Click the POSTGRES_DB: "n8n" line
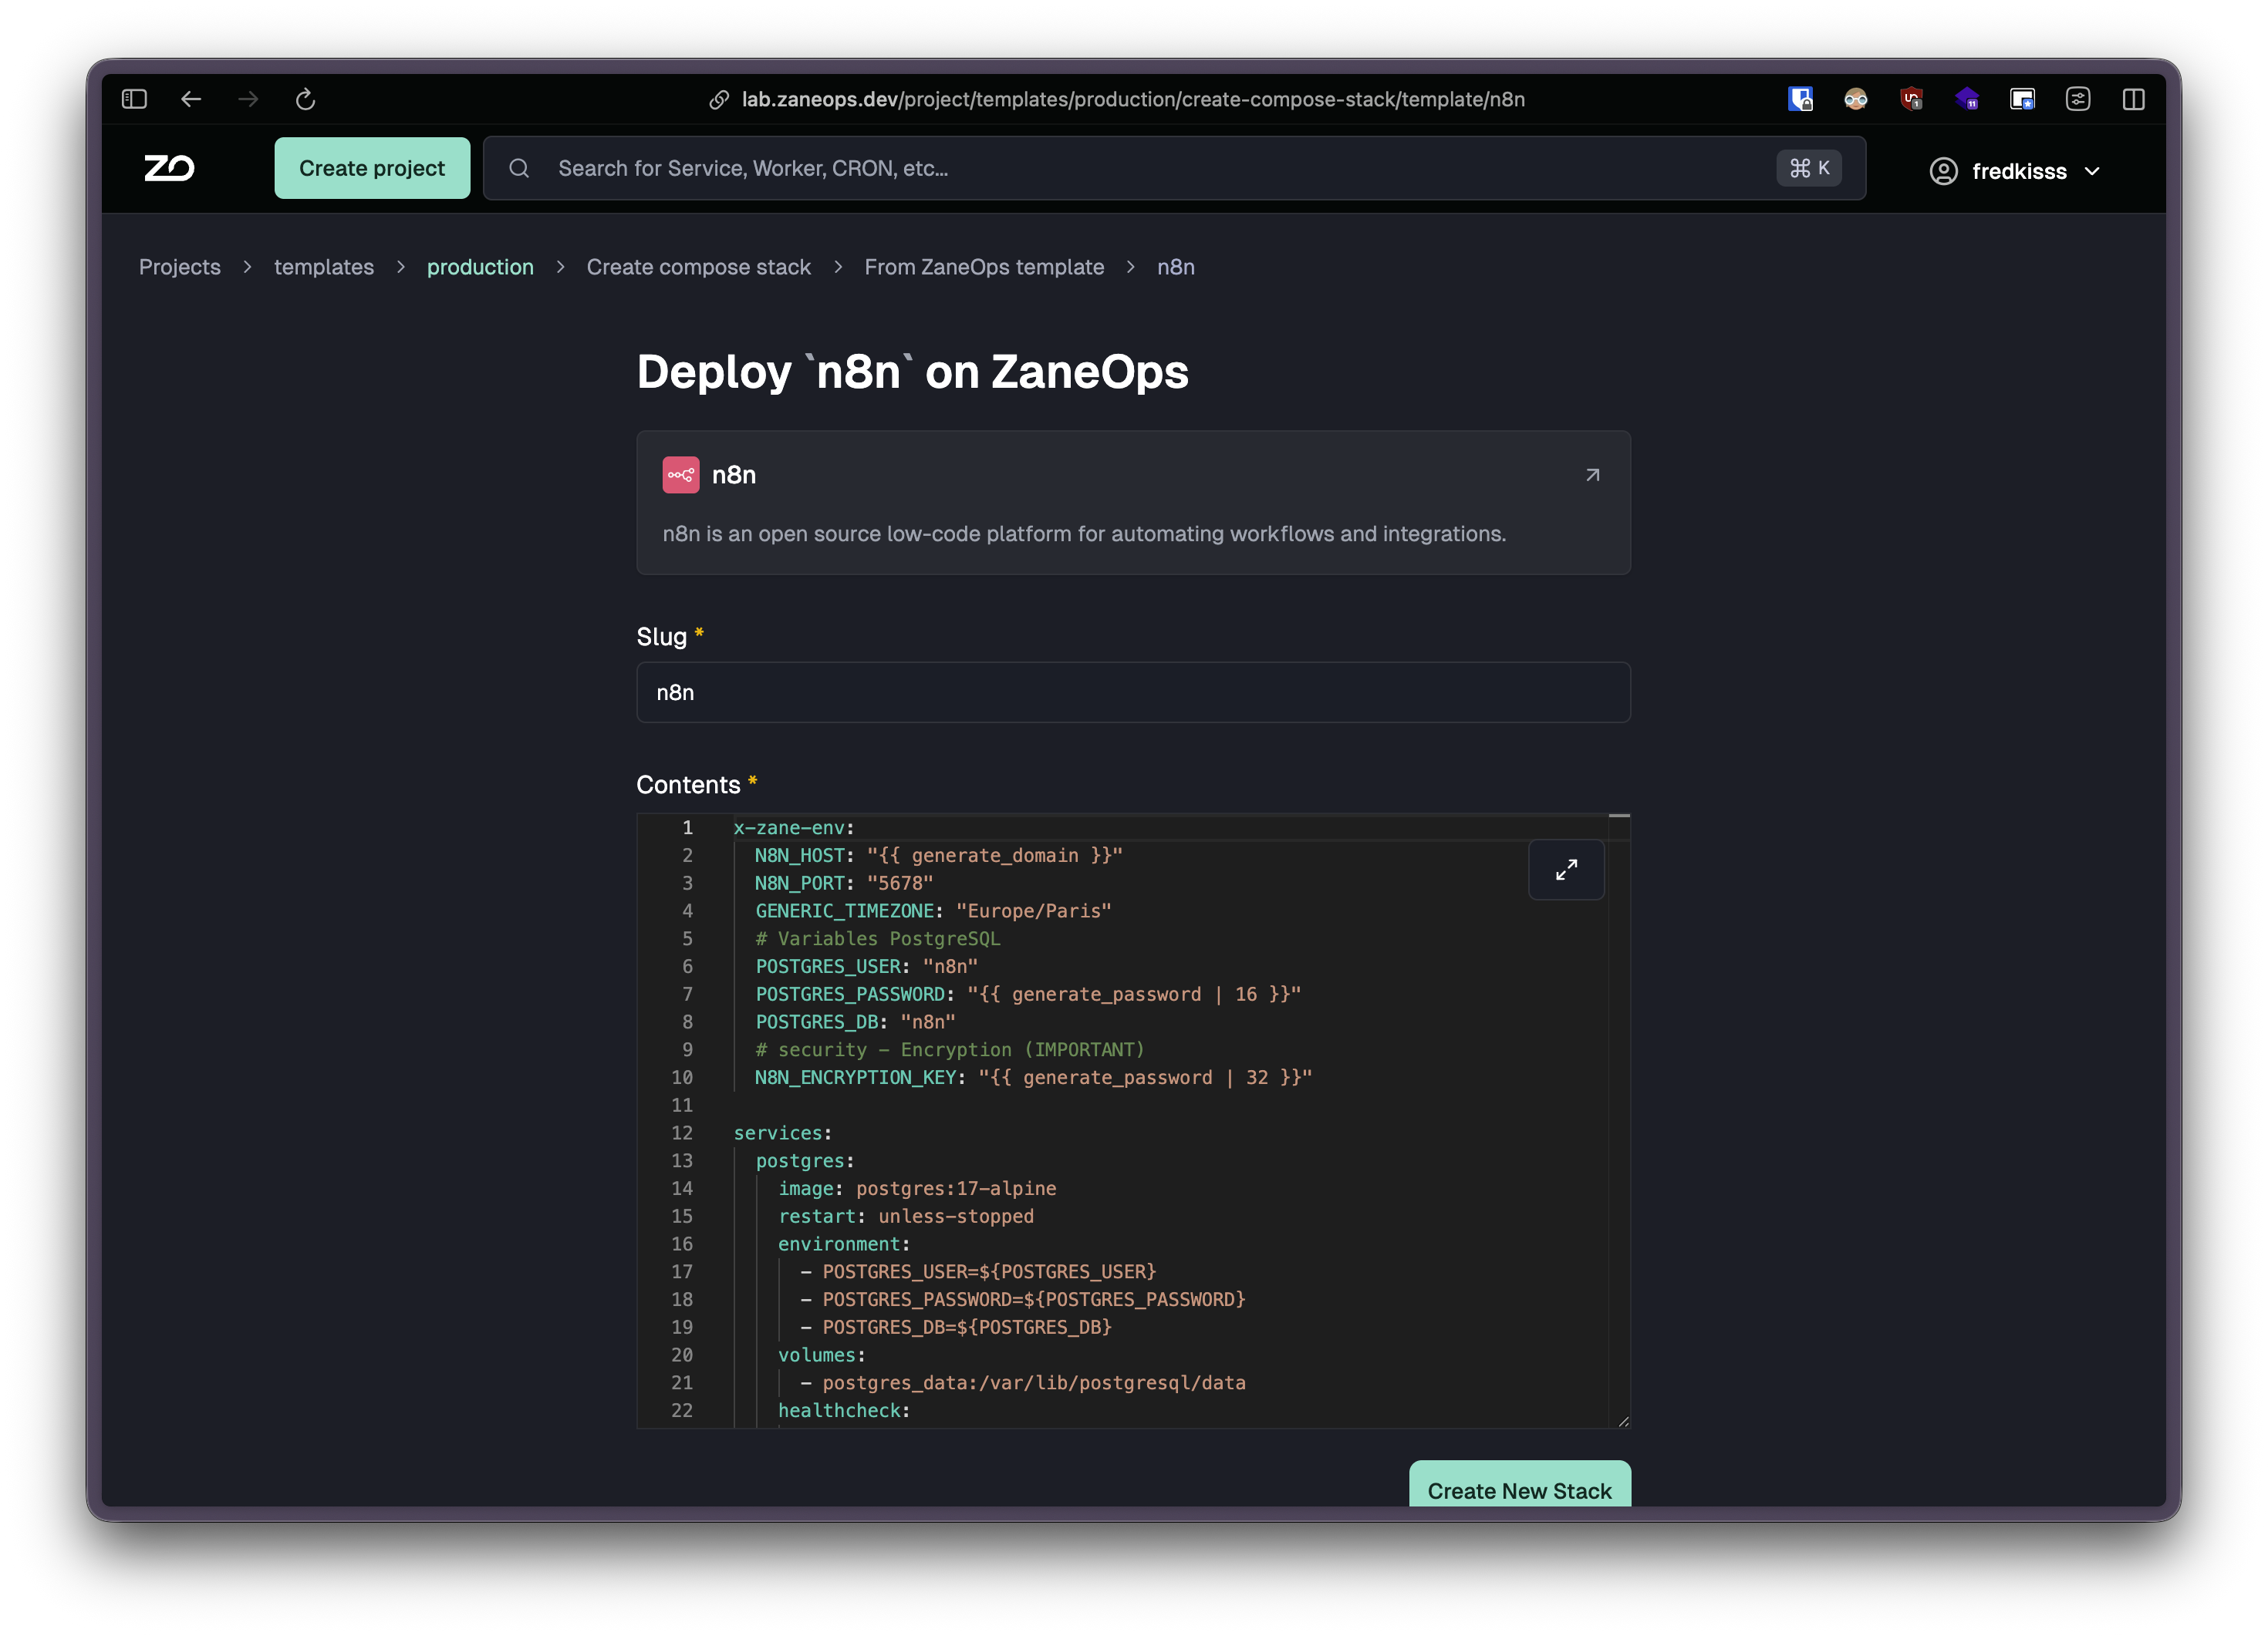This screenshot has width=2268, height=1636. (856, 1022)
